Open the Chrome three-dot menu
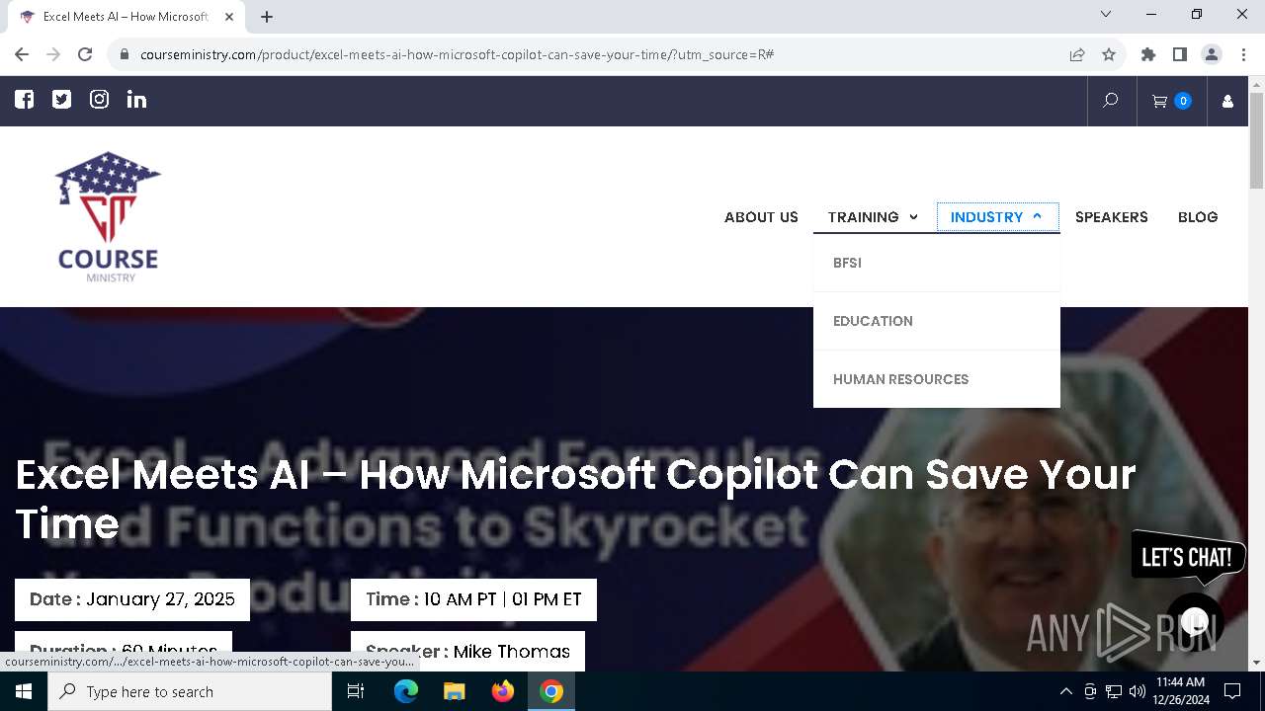This screenshot has height=711, width=1265. [1242, 54]
